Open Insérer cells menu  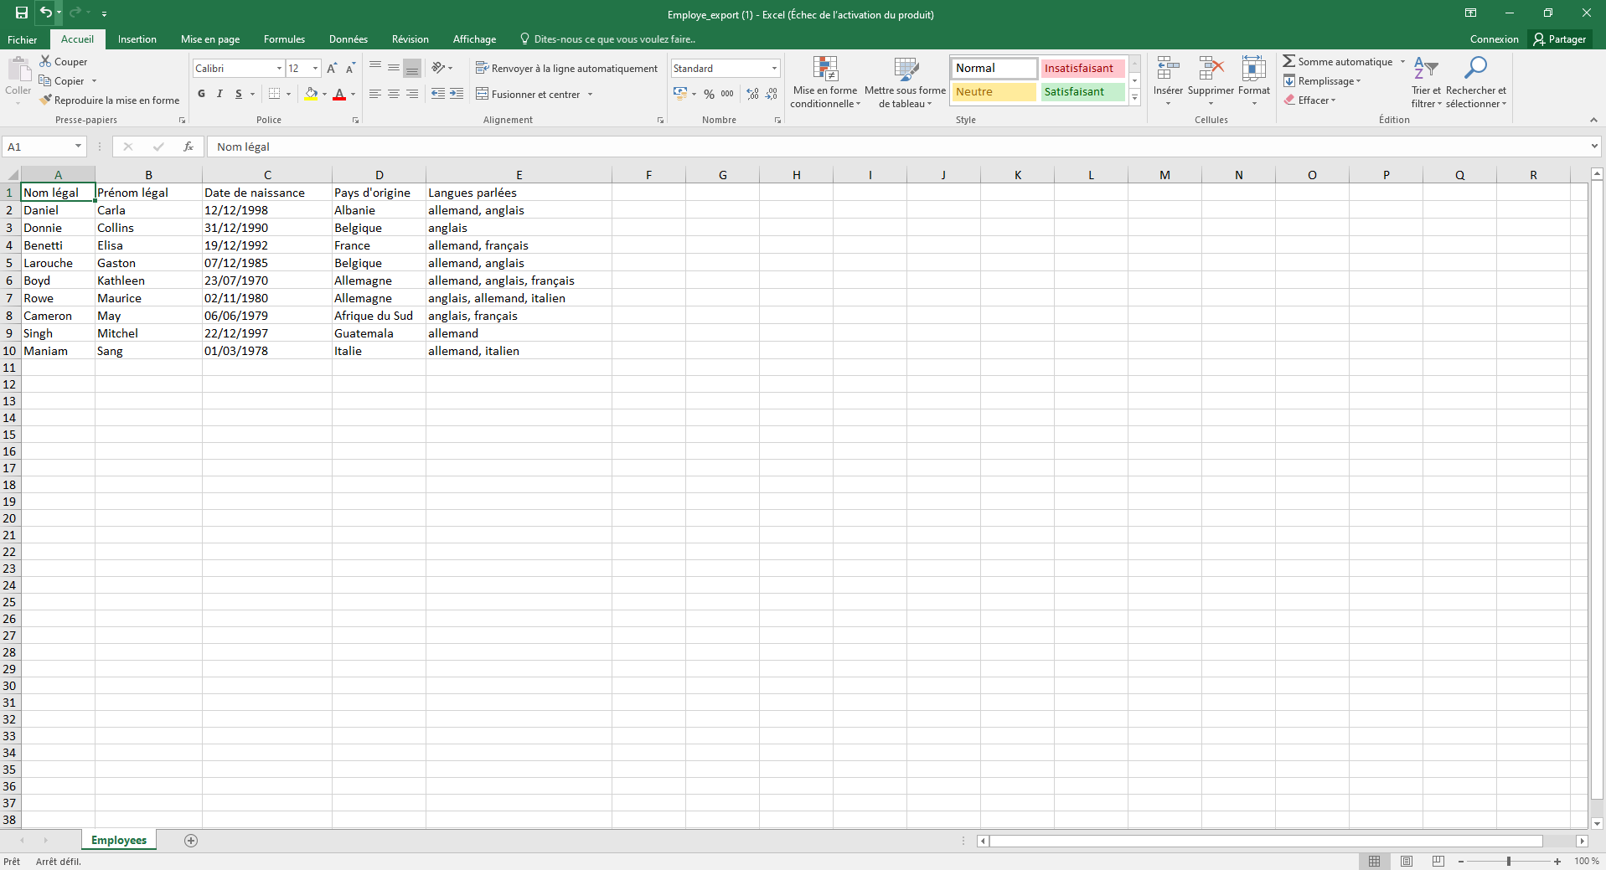[x=1168, y=81]
